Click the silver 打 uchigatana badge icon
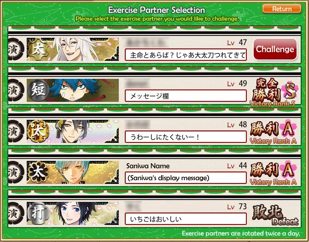The width and height of the screenshot is (309, 242). [38, 213]
